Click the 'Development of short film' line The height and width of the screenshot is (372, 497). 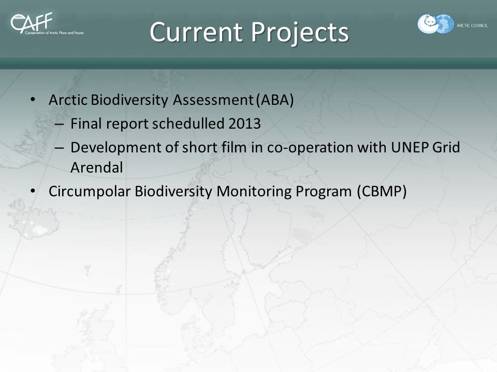[x=265, y=147]
